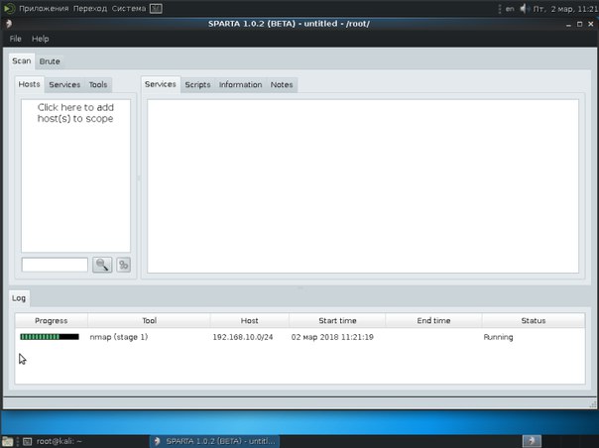Image resolution: width=599 pixels, height=448 pixels.
Task: Click the show desktop icon in taskbar
Action: pyautogui.click(x=8, y=441)
